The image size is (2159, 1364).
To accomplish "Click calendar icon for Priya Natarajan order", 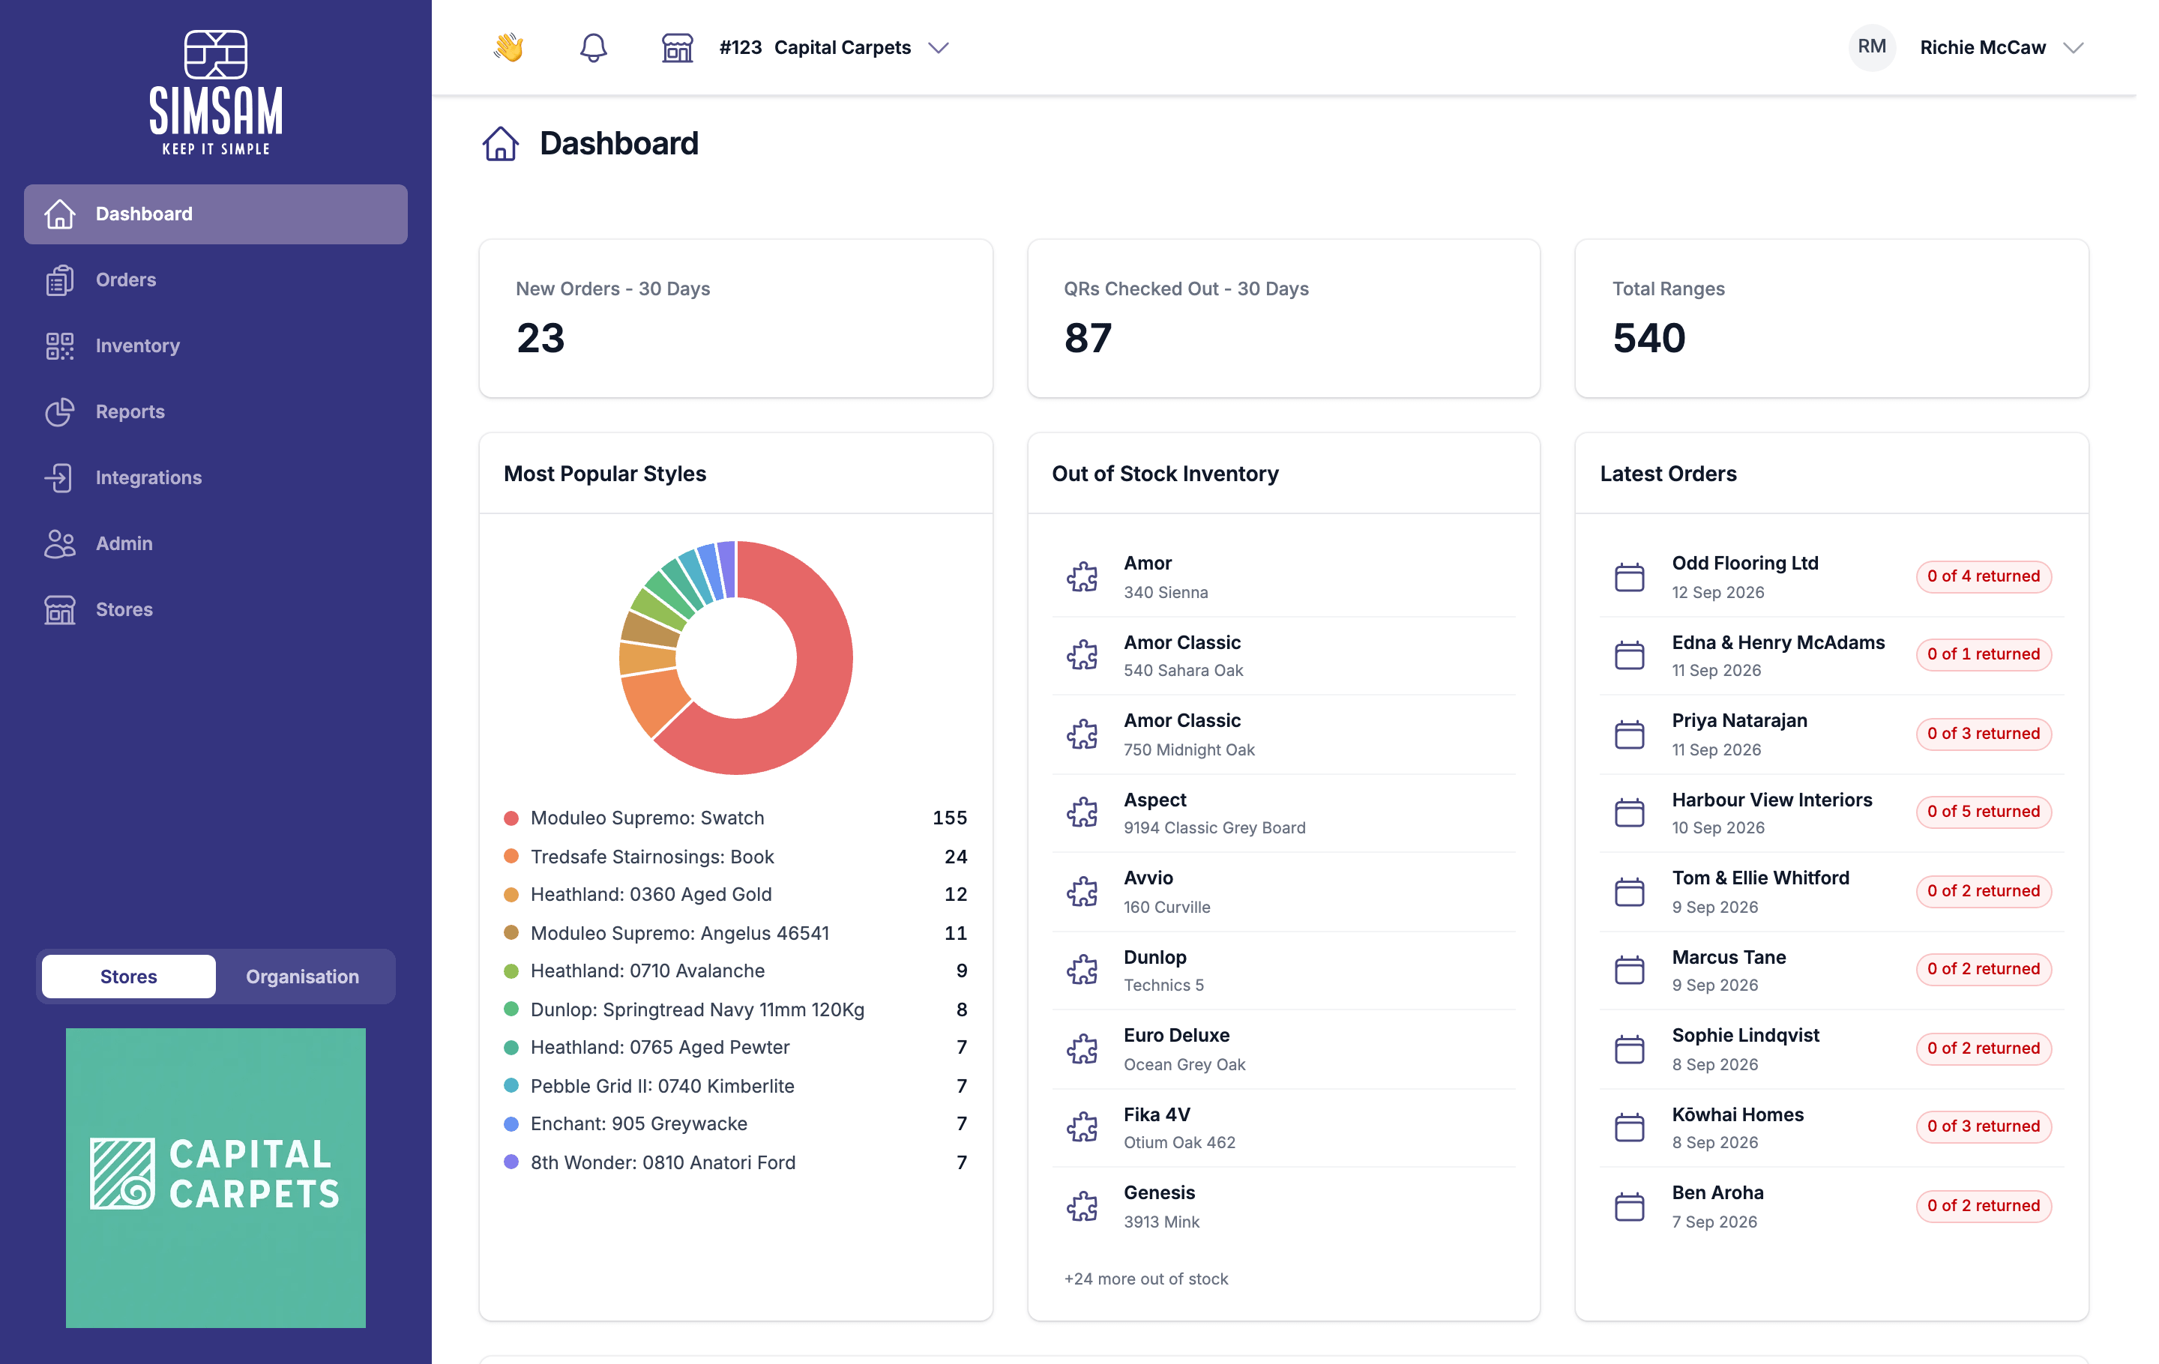I will pos(1629,734).
